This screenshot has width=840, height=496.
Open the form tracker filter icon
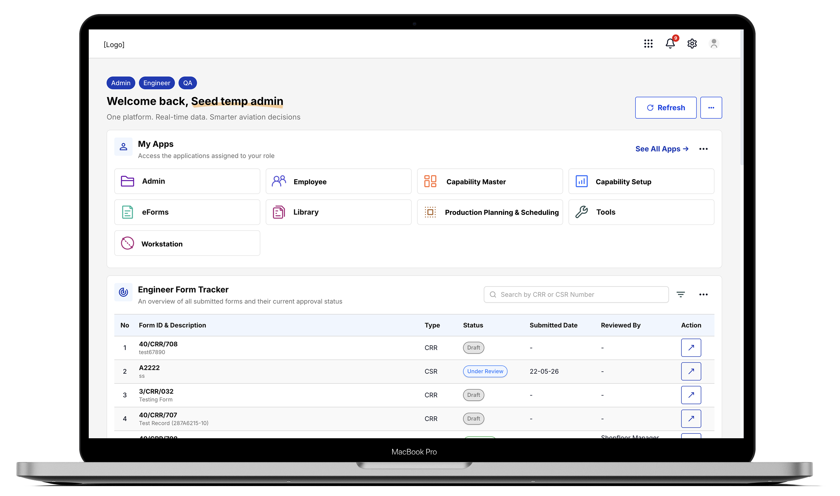click(681, 295)
